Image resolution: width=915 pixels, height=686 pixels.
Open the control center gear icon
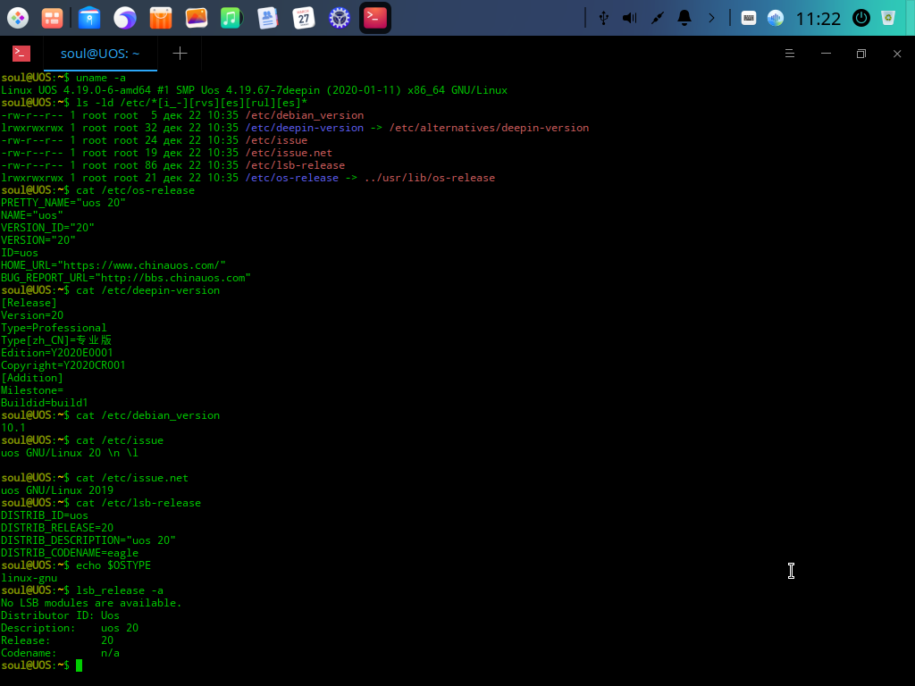(339, 18)
